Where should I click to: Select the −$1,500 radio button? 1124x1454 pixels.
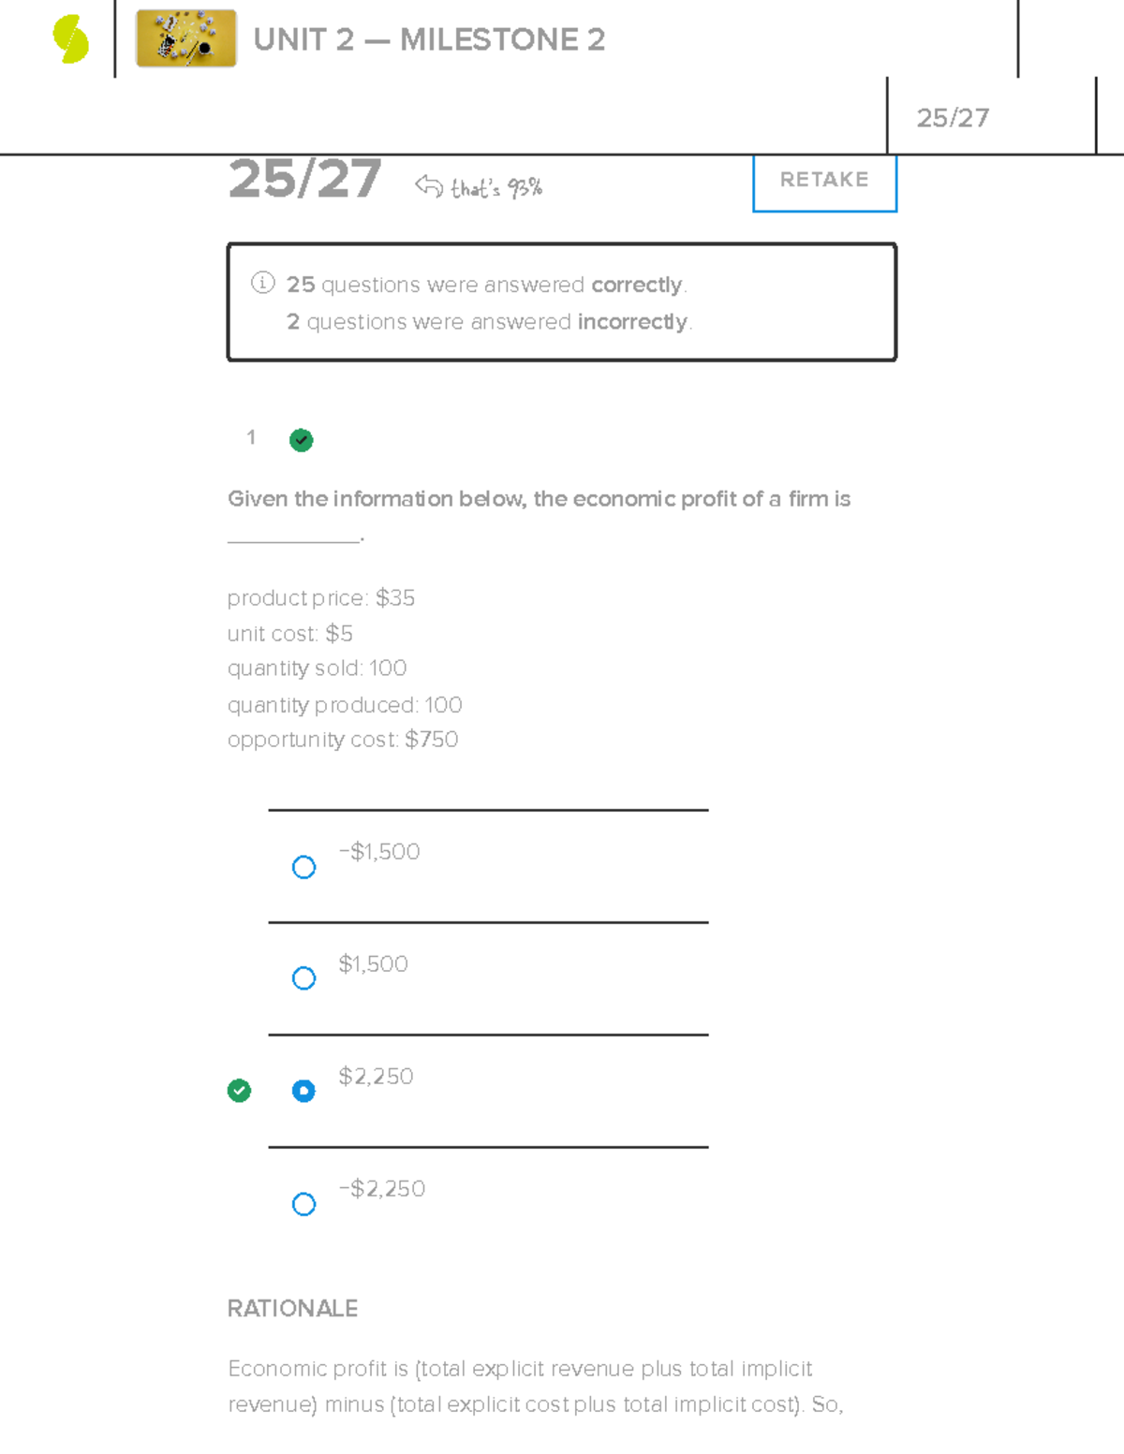(303, 867)
